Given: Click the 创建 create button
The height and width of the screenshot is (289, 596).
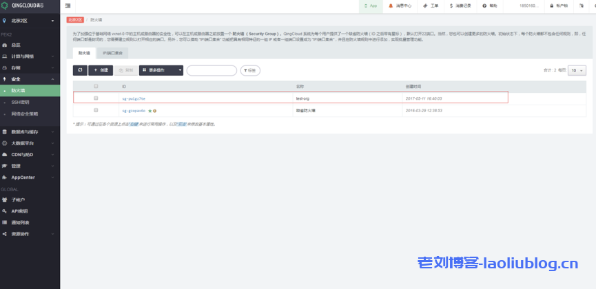Looking at the screenshot, I should [101, 70].
